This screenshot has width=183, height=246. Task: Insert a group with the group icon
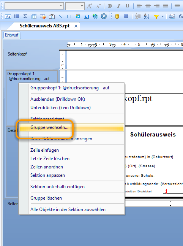click(17, 16)
